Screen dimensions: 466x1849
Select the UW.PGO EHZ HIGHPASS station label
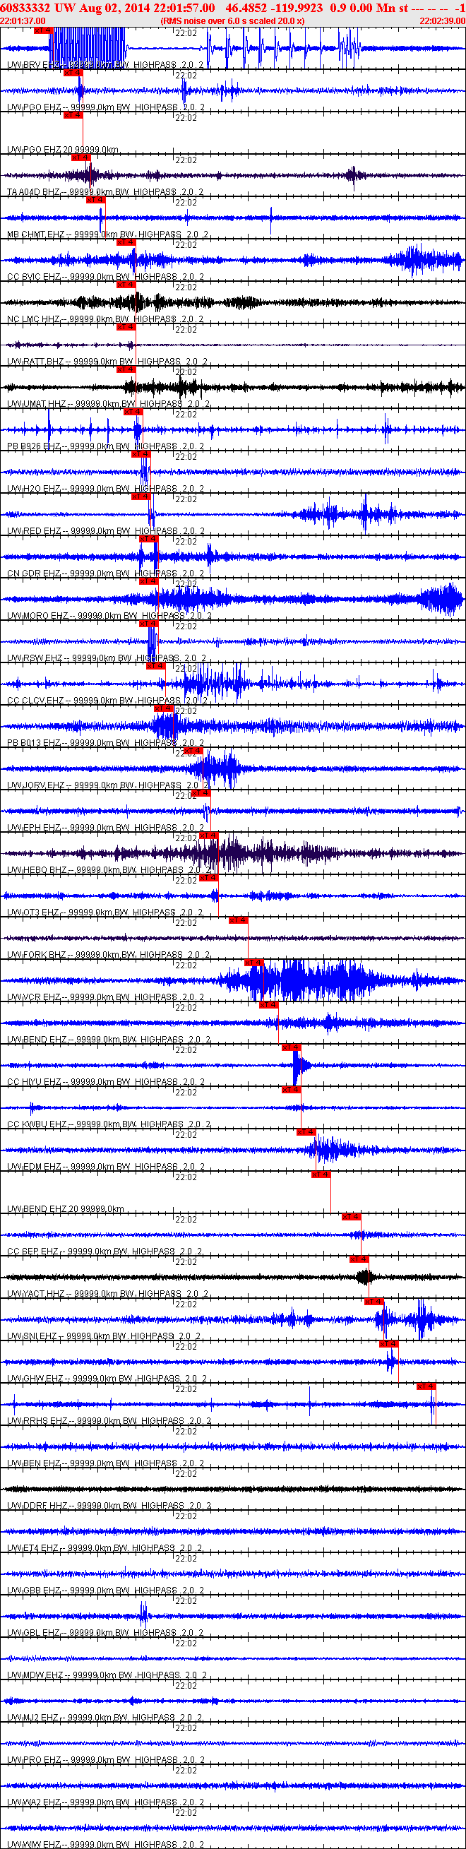[105, 107]
